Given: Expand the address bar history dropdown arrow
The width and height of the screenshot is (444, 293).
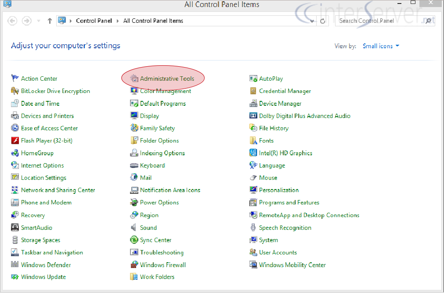Looking at the screenshot, I should pos(312,21).
